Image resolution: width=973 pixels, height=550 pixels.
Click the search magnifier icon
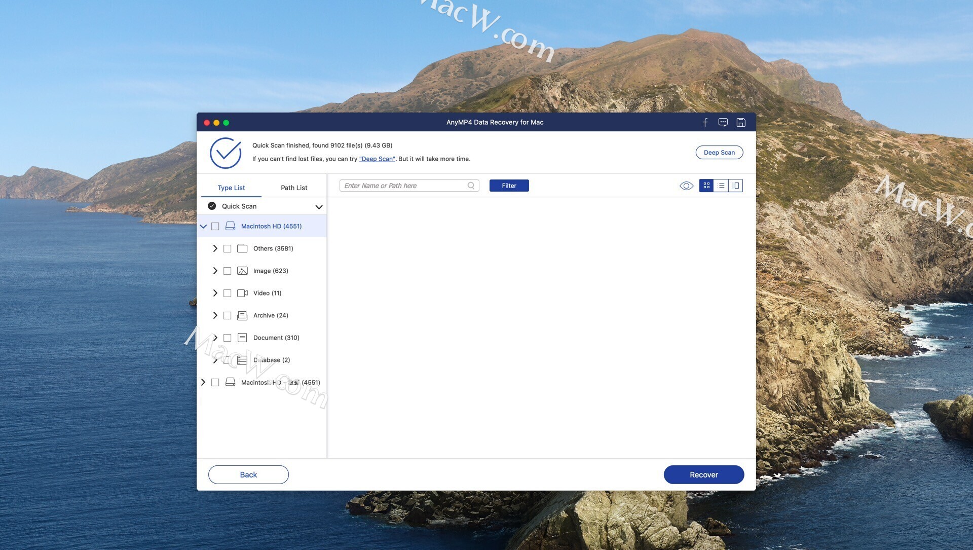(471, 186)
